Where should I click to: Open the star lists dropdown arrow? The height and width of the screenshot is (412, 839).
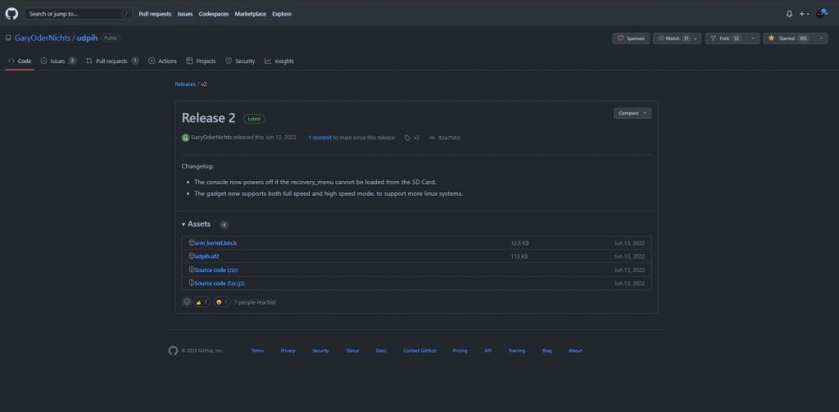pos(821,38)
